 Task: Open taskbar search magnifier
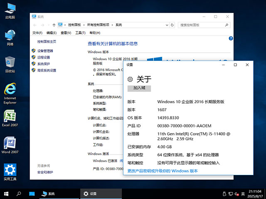coord(19,194)
